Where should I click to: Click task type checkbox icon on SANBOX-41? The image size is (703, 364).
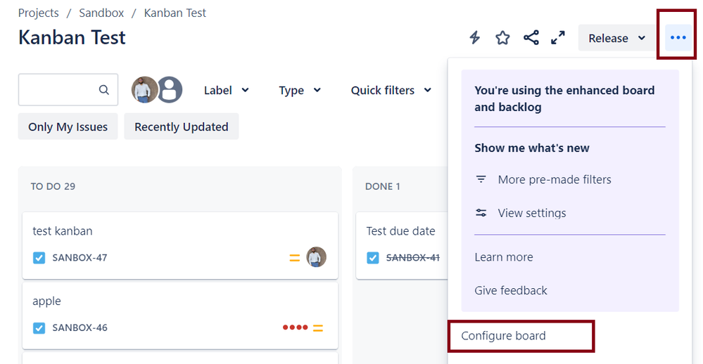[373, 258]
